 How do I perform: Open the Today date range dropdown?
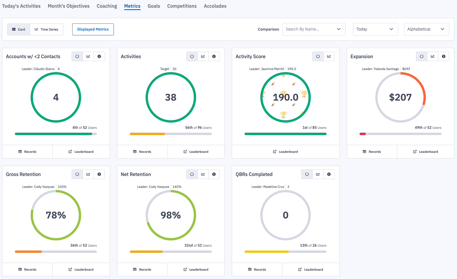pos(375,29)
